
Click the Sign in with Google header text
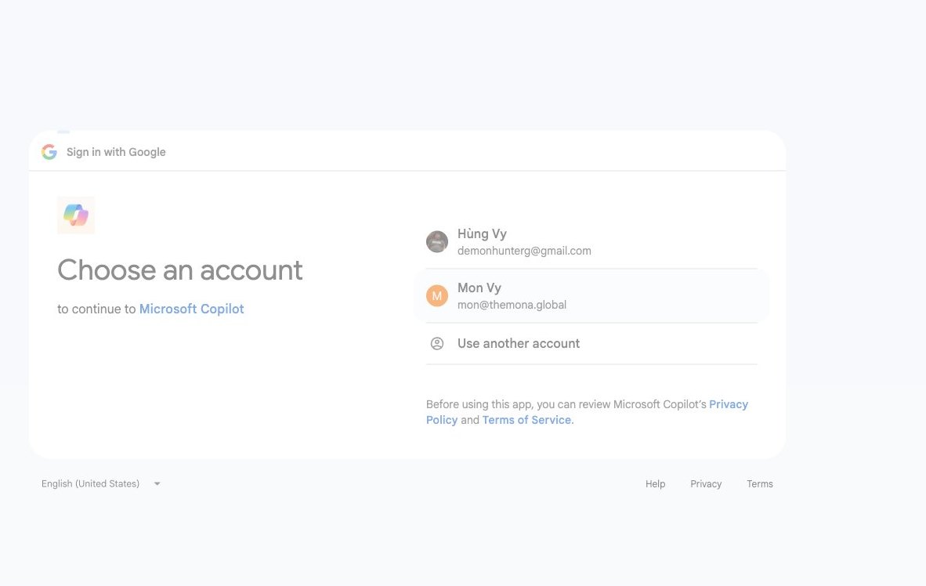click(116, 152)
